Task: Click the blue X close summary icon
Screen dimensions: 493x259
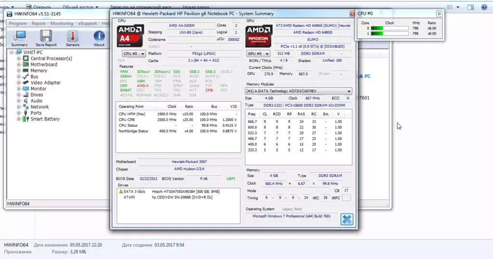Action: (x=347, y=219)
